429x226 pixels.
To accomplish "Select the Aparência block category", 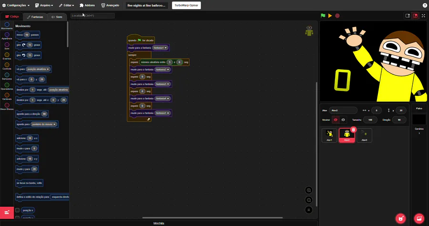I will (7, 36).
